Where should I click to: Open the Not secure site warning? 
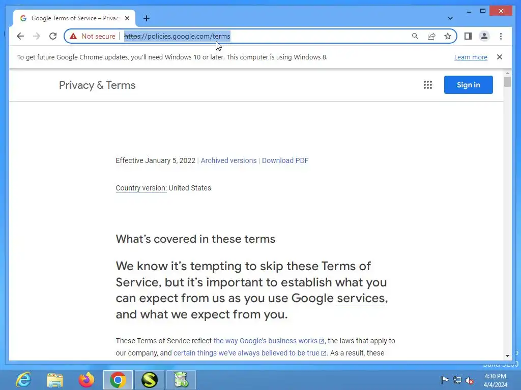coord(93,36)
